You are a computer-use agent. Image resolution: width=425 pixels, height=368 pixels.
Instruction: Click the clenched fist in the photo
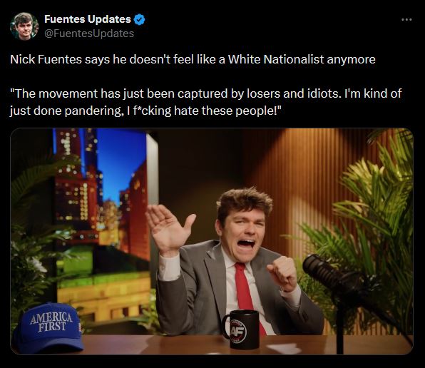pos(282,274)
